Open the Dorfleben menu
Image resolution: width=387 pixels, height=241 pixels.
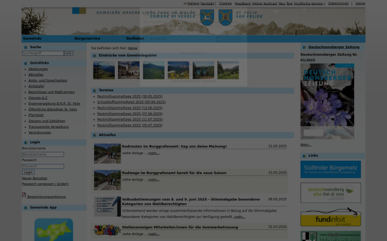click(135, 39)
